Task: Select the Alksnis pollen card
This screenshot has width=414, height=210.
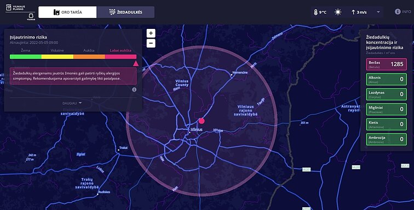Action: point(386,80)
